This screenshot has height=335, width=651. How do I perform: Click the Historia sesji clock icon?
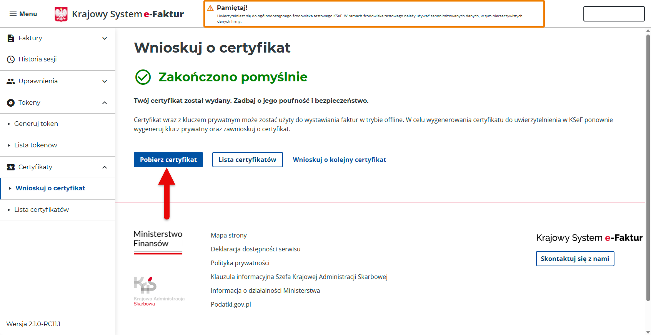point(11,59)
